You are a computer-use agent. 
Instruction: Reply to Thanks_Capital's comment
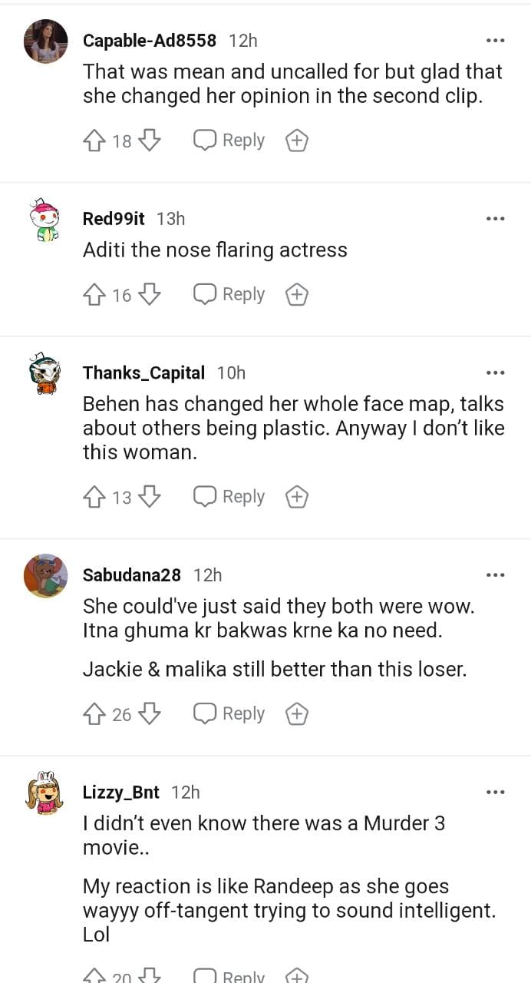229,497
